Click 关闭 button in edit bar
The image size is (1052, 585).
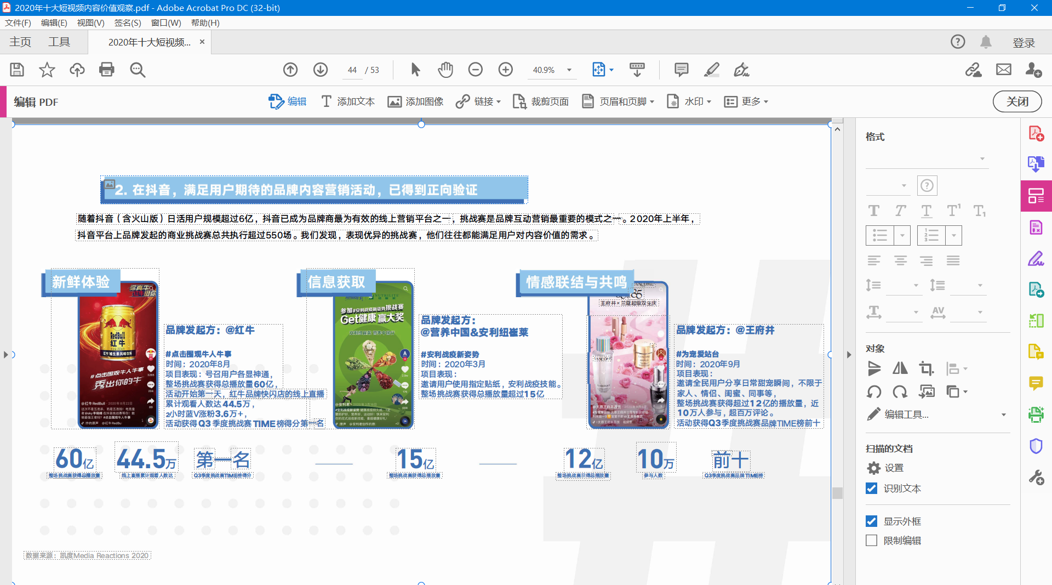coord(1017,101)
